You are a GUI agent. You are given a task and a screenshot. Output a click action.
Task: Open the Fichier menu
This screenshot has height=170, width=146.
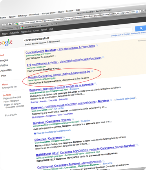tap(3, 18)
